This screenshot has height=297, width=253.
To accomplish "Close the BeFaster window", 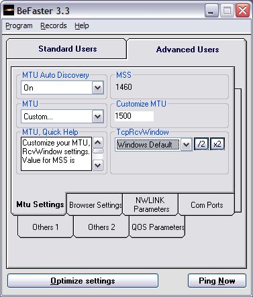I will click(242, 11).
